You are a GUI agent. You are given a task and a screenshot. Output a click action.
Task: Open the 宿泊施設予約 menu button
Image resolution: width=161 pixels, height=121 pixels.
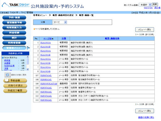[14, 23]
